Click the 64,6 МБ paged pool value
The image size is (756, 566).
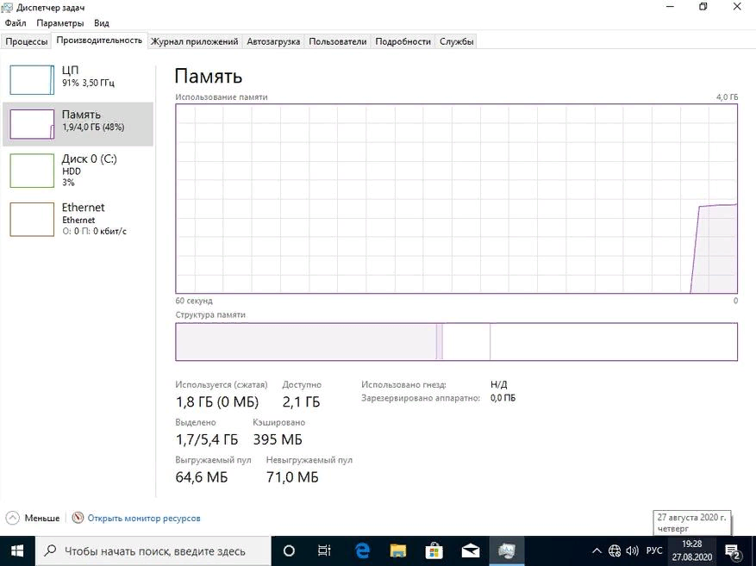(202, 477)
